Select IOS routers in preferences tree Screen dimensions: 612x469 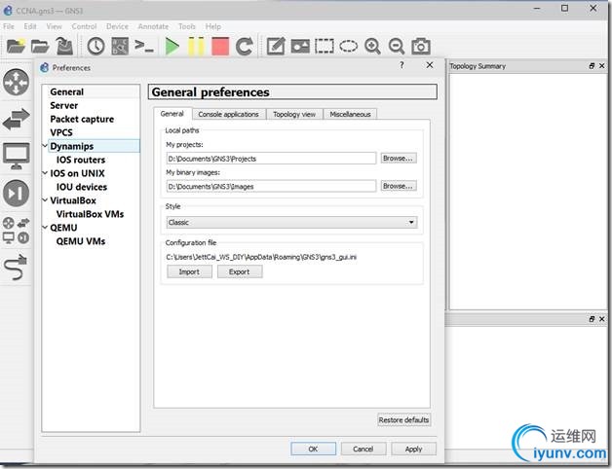coord(81,160)
